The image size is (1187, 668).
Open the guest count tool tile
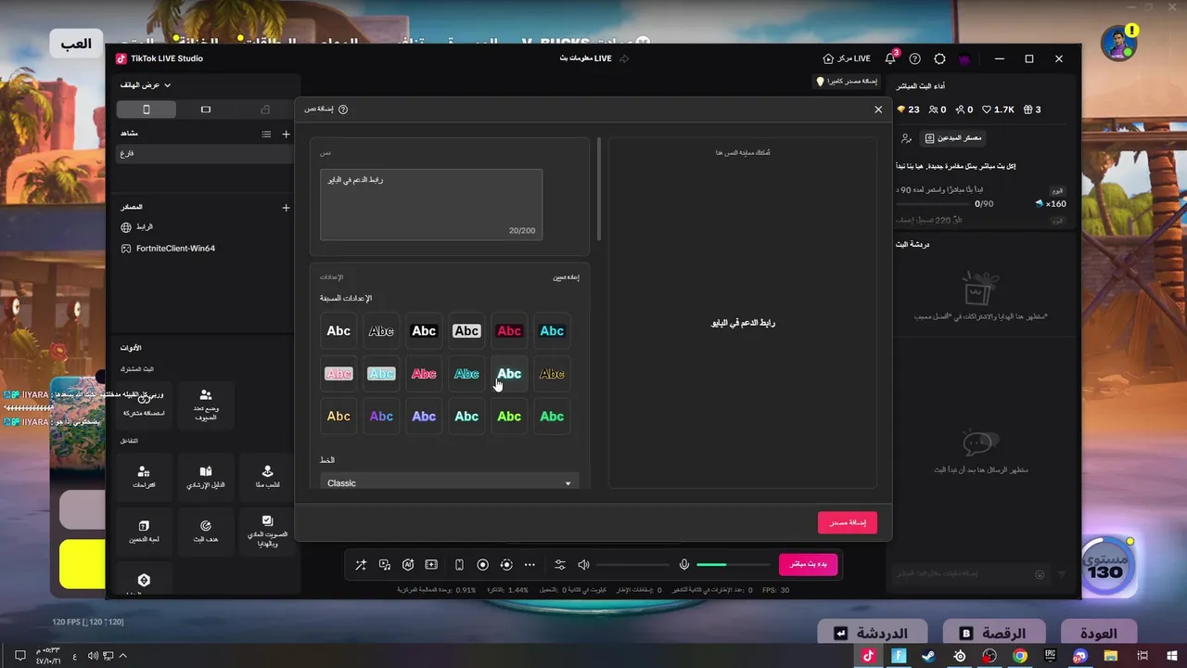coord(206,405)
